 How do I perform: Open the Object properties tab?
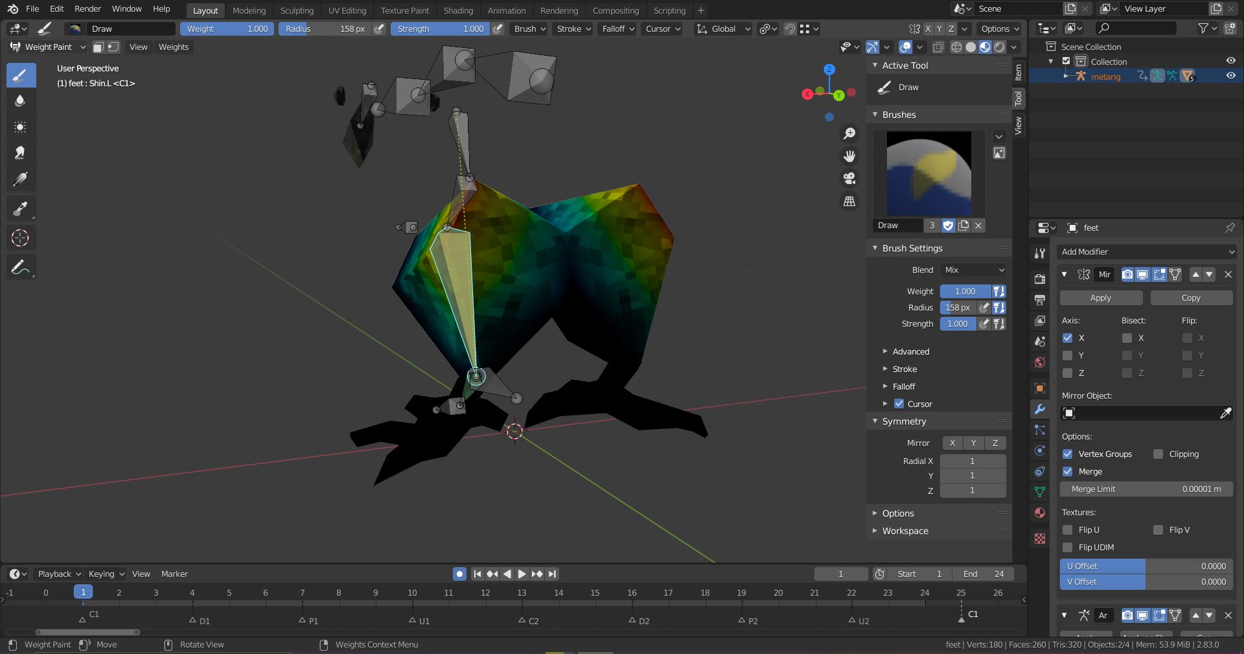[1040, 388]
